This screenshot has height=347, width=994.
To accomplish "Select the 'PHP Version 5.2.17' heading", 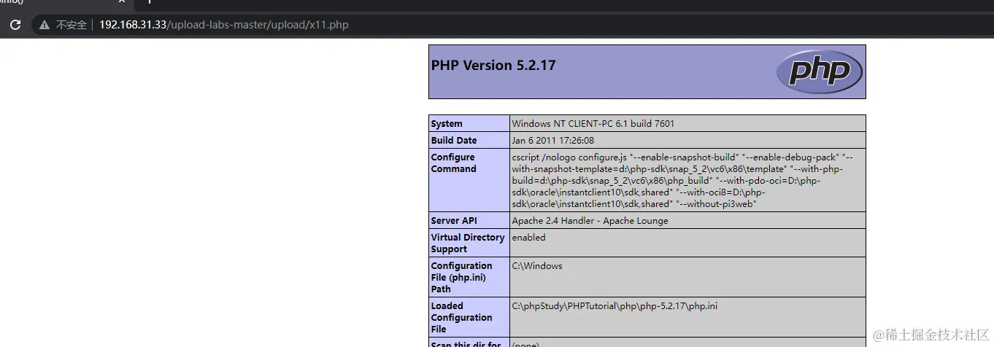I will coord(493,66).
